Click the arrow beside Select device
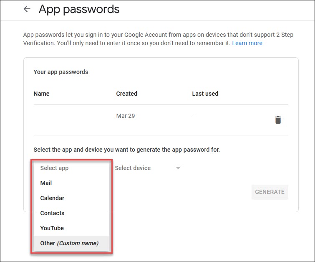Screen dimensions: 315x262 point(178,168)
